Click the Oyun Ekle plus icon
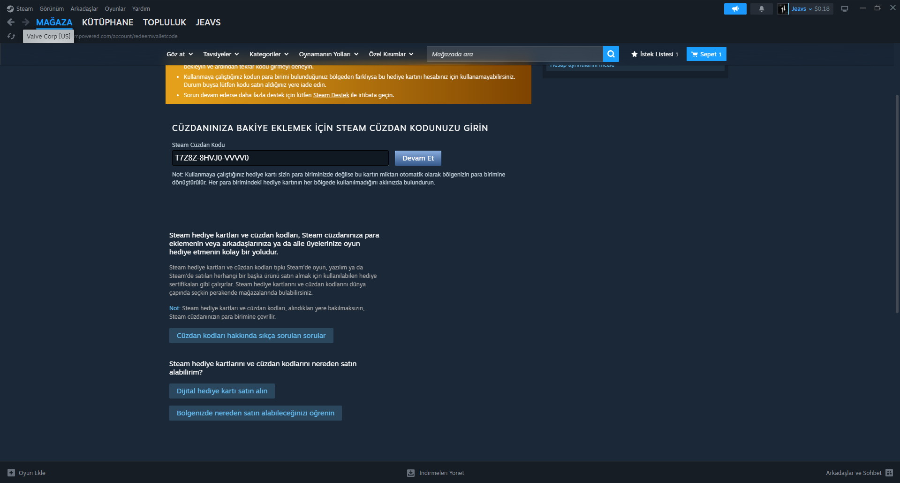900x483 pixels. [x=11, y=473]
